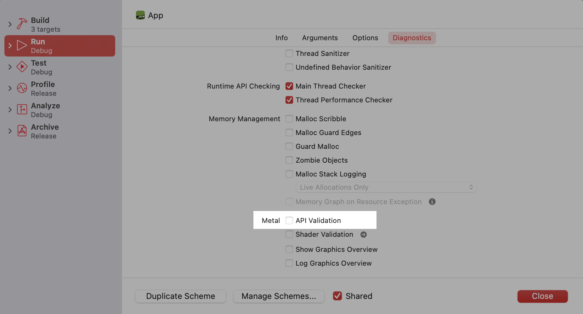Disable Main Thread Checker
The width and height of the screenshot is (583, 314).
click(289, 86)
